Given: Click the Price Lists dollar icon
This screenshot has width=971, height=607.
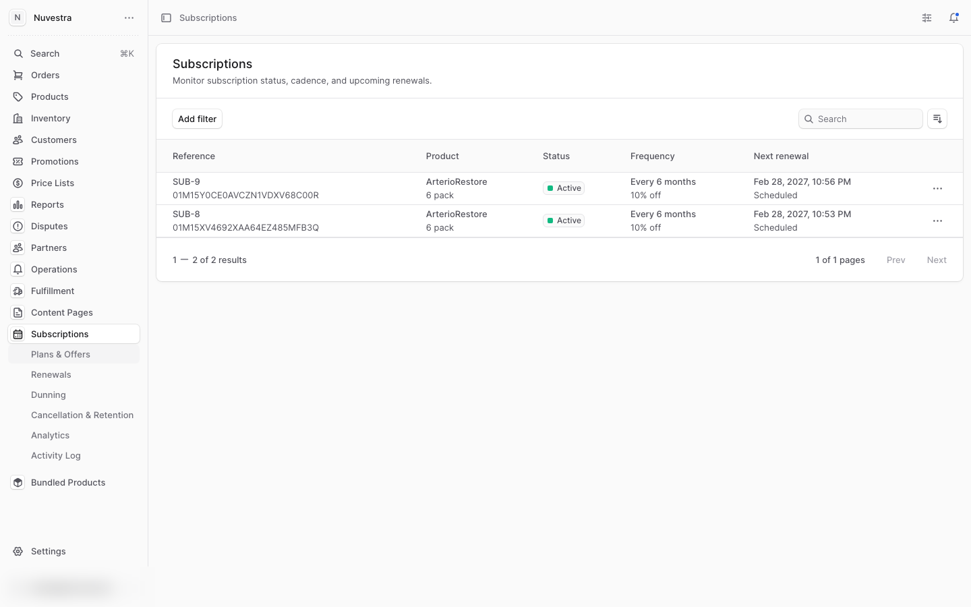Looking at the screenshot, I should click(18, 183).
